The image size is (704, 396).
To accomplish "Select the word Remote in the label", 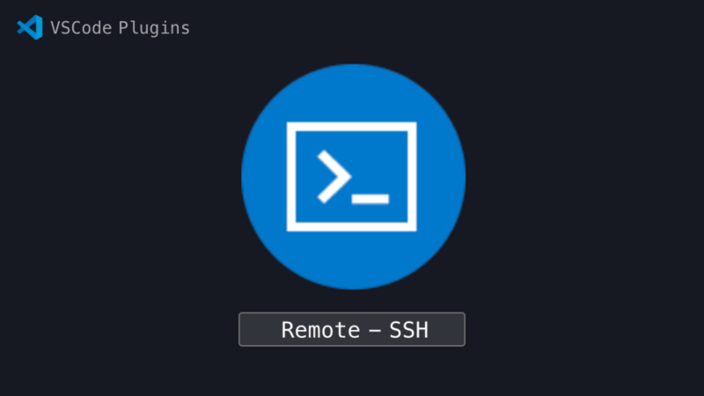I will tap(321, 330).
